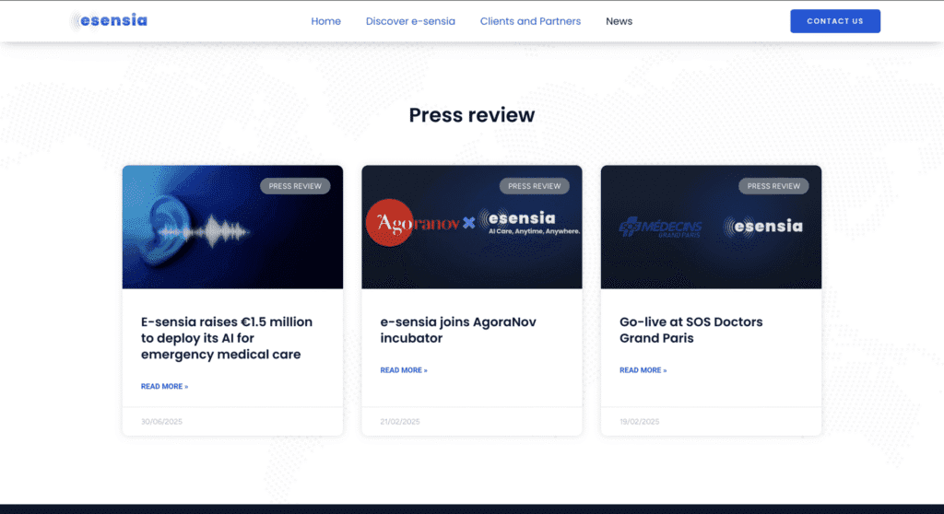Screen dimensions: 944x514
Task: Click the Press review heading
Action: [x=472, y=115]
